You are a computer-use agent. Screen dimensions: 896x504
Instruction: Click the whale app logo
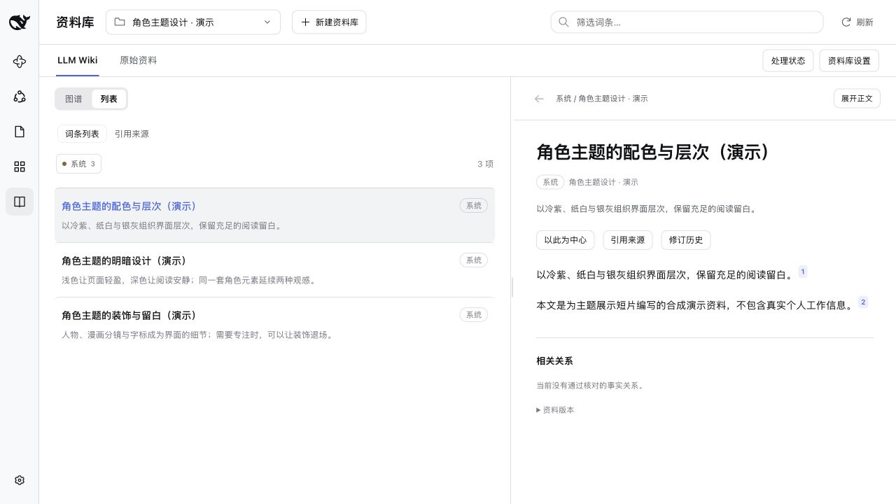[20, 22]
